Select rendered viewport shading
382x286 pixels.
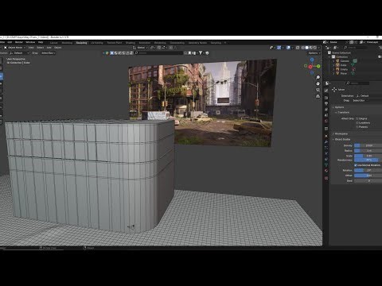point(315,48)
